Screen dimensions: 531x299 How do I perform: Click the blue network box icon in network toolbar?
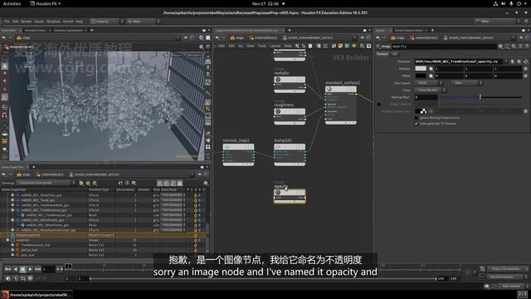[347, 46]
